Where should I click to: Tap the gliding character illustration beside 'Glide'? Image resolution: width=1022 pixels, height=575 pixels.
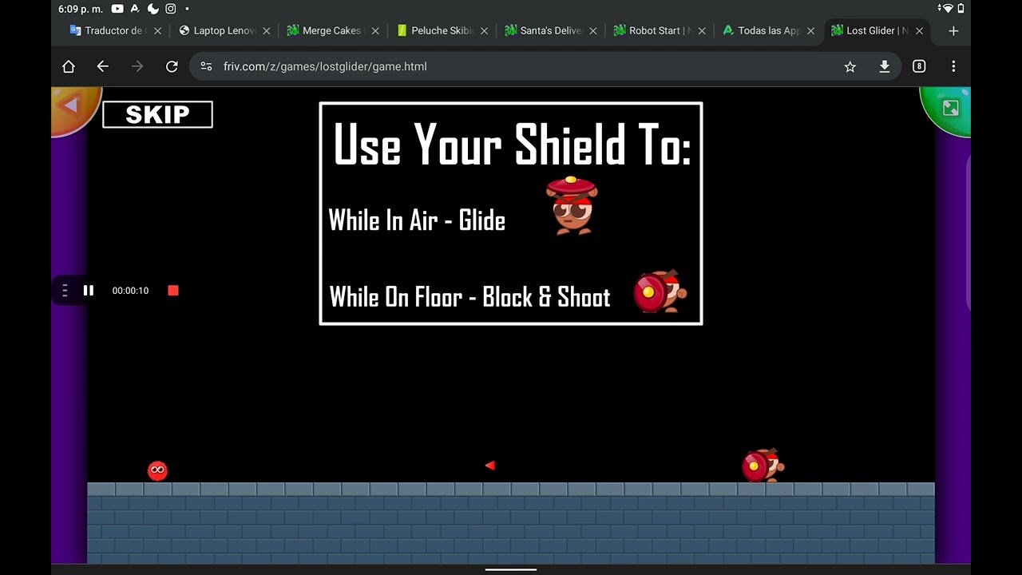572,205
